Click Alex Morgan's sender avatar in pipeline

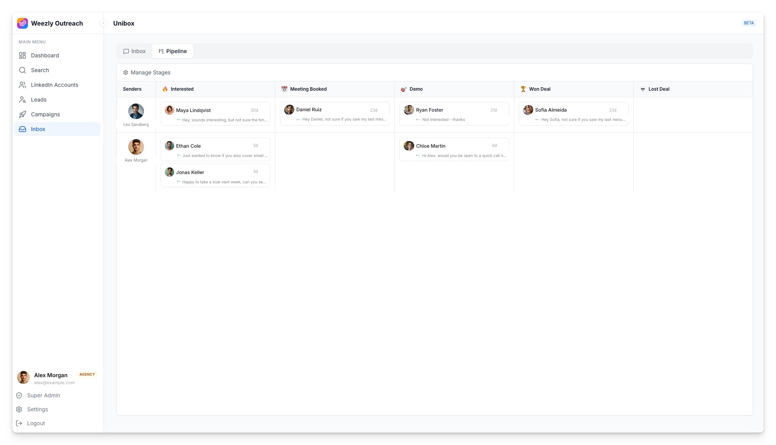click(136, 147)
